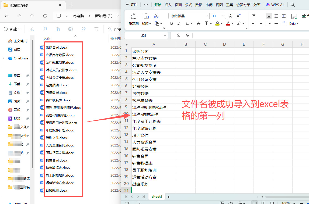The height and width of the screenshot is (204, 309).
Task: Click the WPS AI button
Action: [275, 5]
